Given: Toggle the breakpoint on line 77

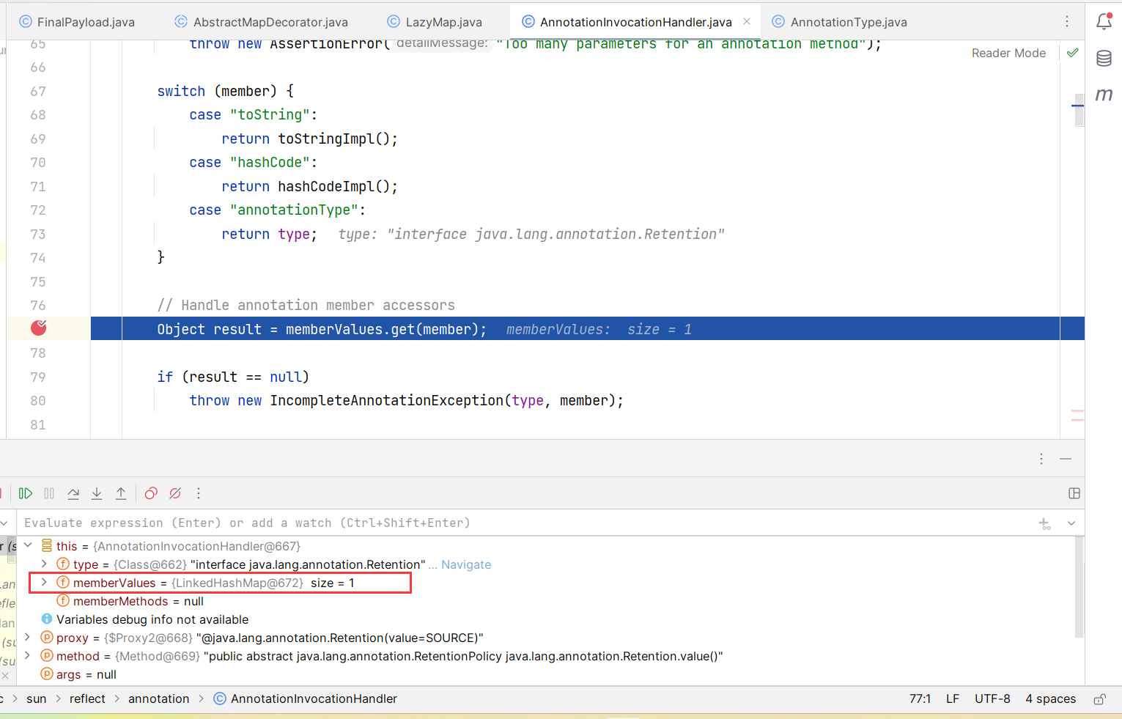Looking at the screenshot, I should (x=39, y=328).
